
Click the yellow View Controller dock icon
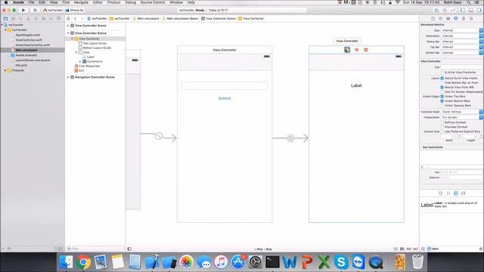pos(347,50)
